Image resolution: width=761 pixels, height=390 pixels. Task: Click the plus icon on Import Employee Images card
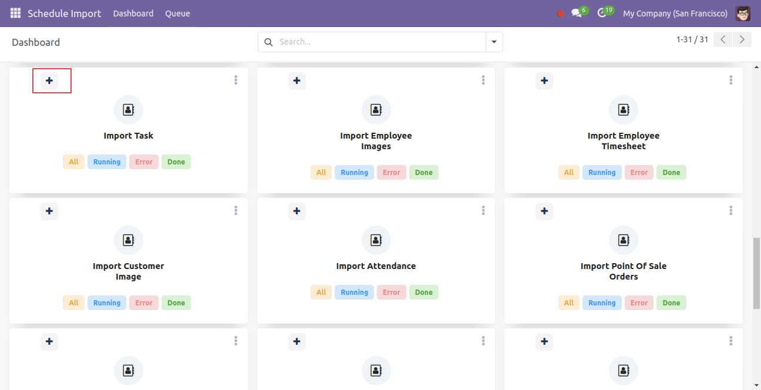(x=297, y=80)
